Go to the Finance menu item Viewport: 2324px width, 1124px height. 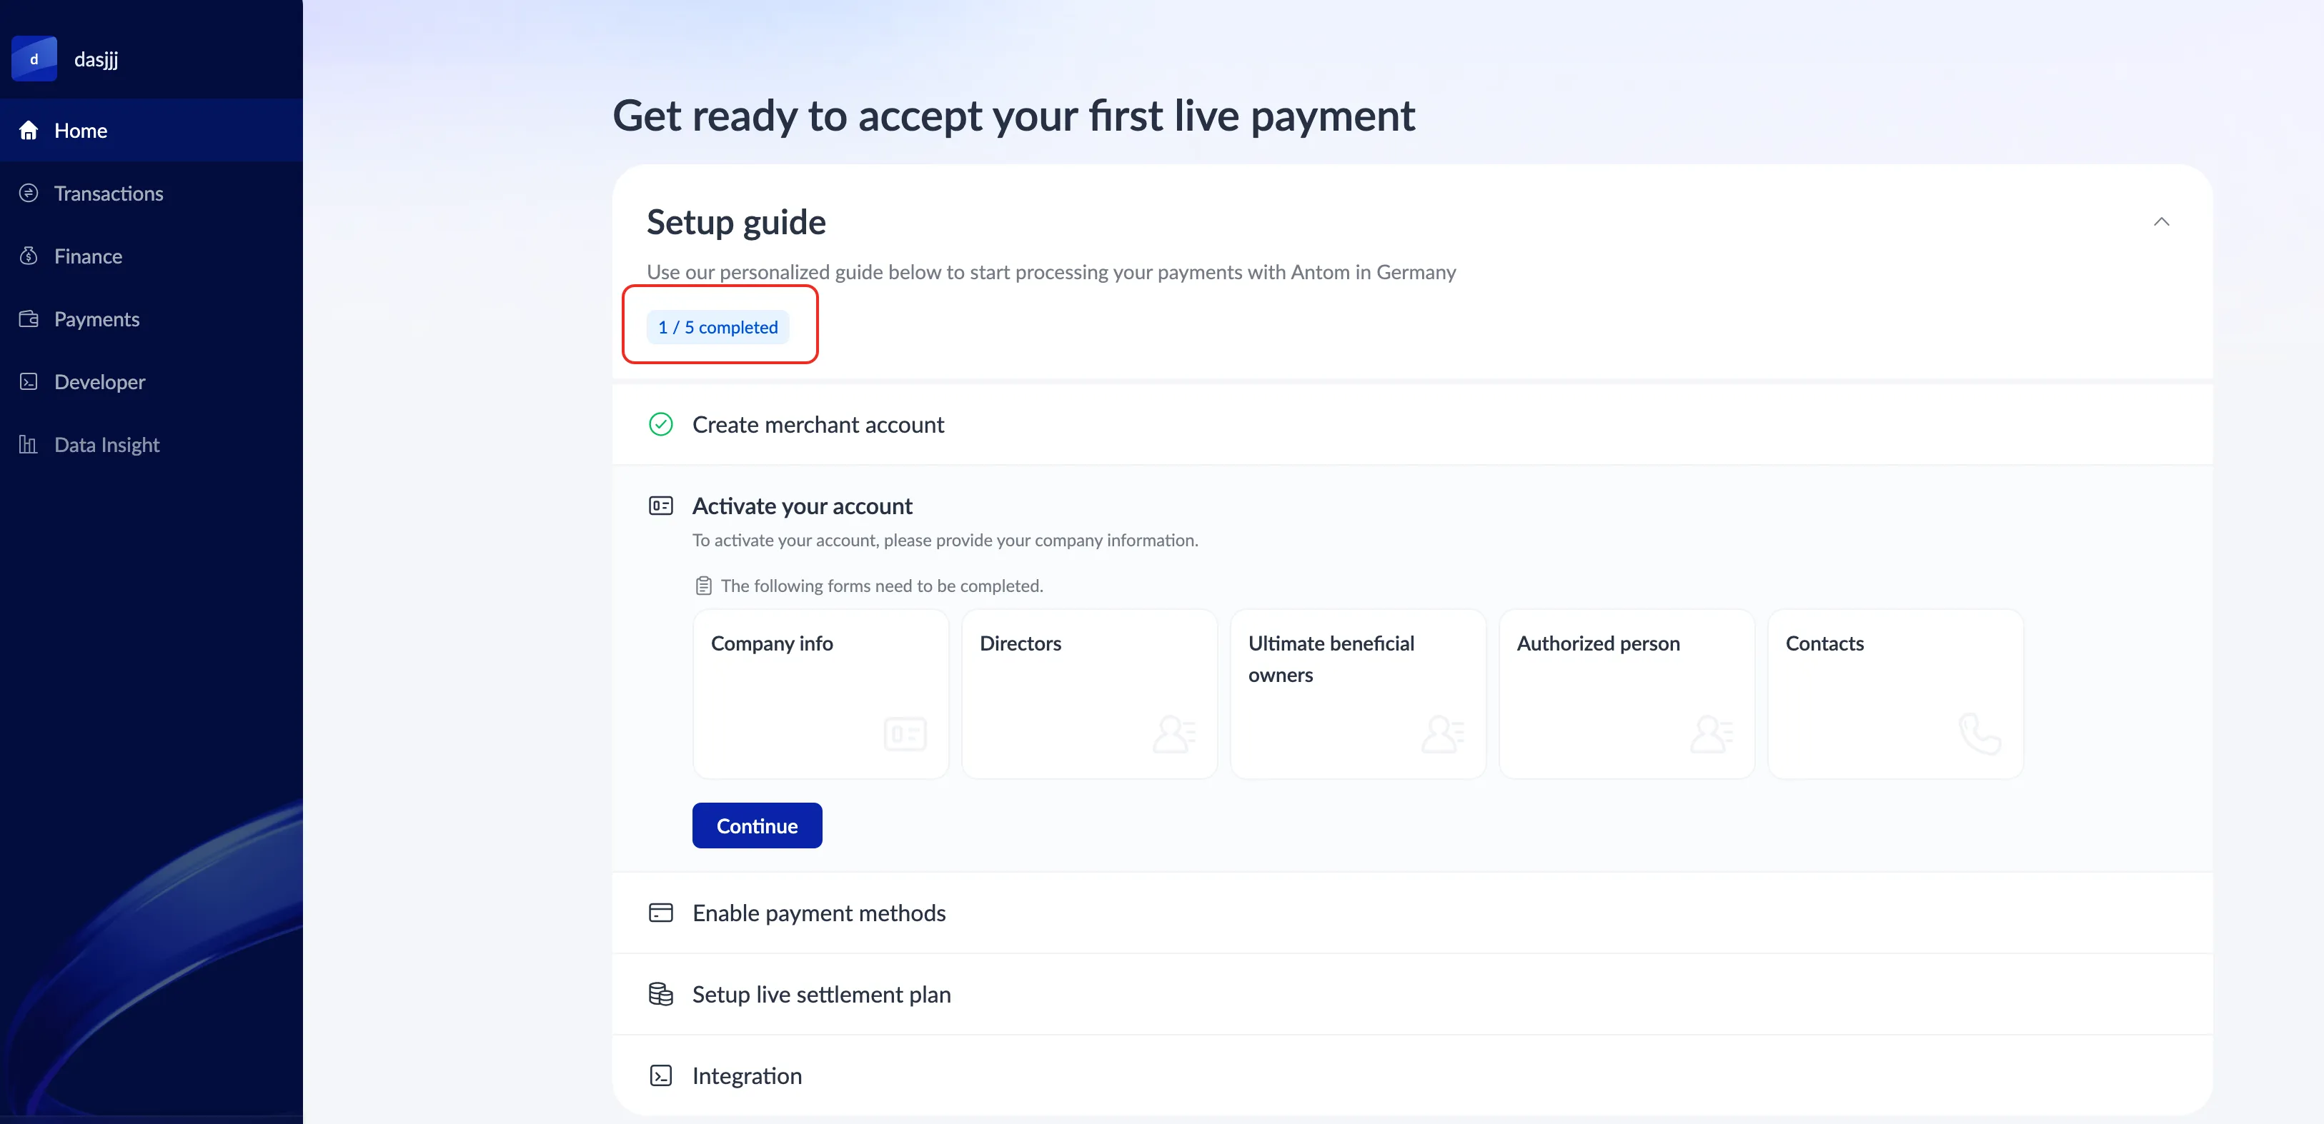87,257
